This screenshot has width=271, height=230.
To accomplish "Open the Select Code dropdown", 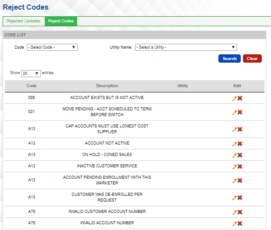I will point(52,47).
